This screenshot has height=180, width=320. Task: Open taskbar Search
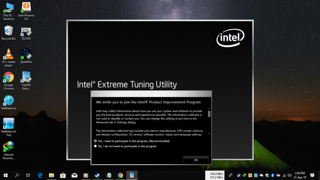click(x=17, y=175)
